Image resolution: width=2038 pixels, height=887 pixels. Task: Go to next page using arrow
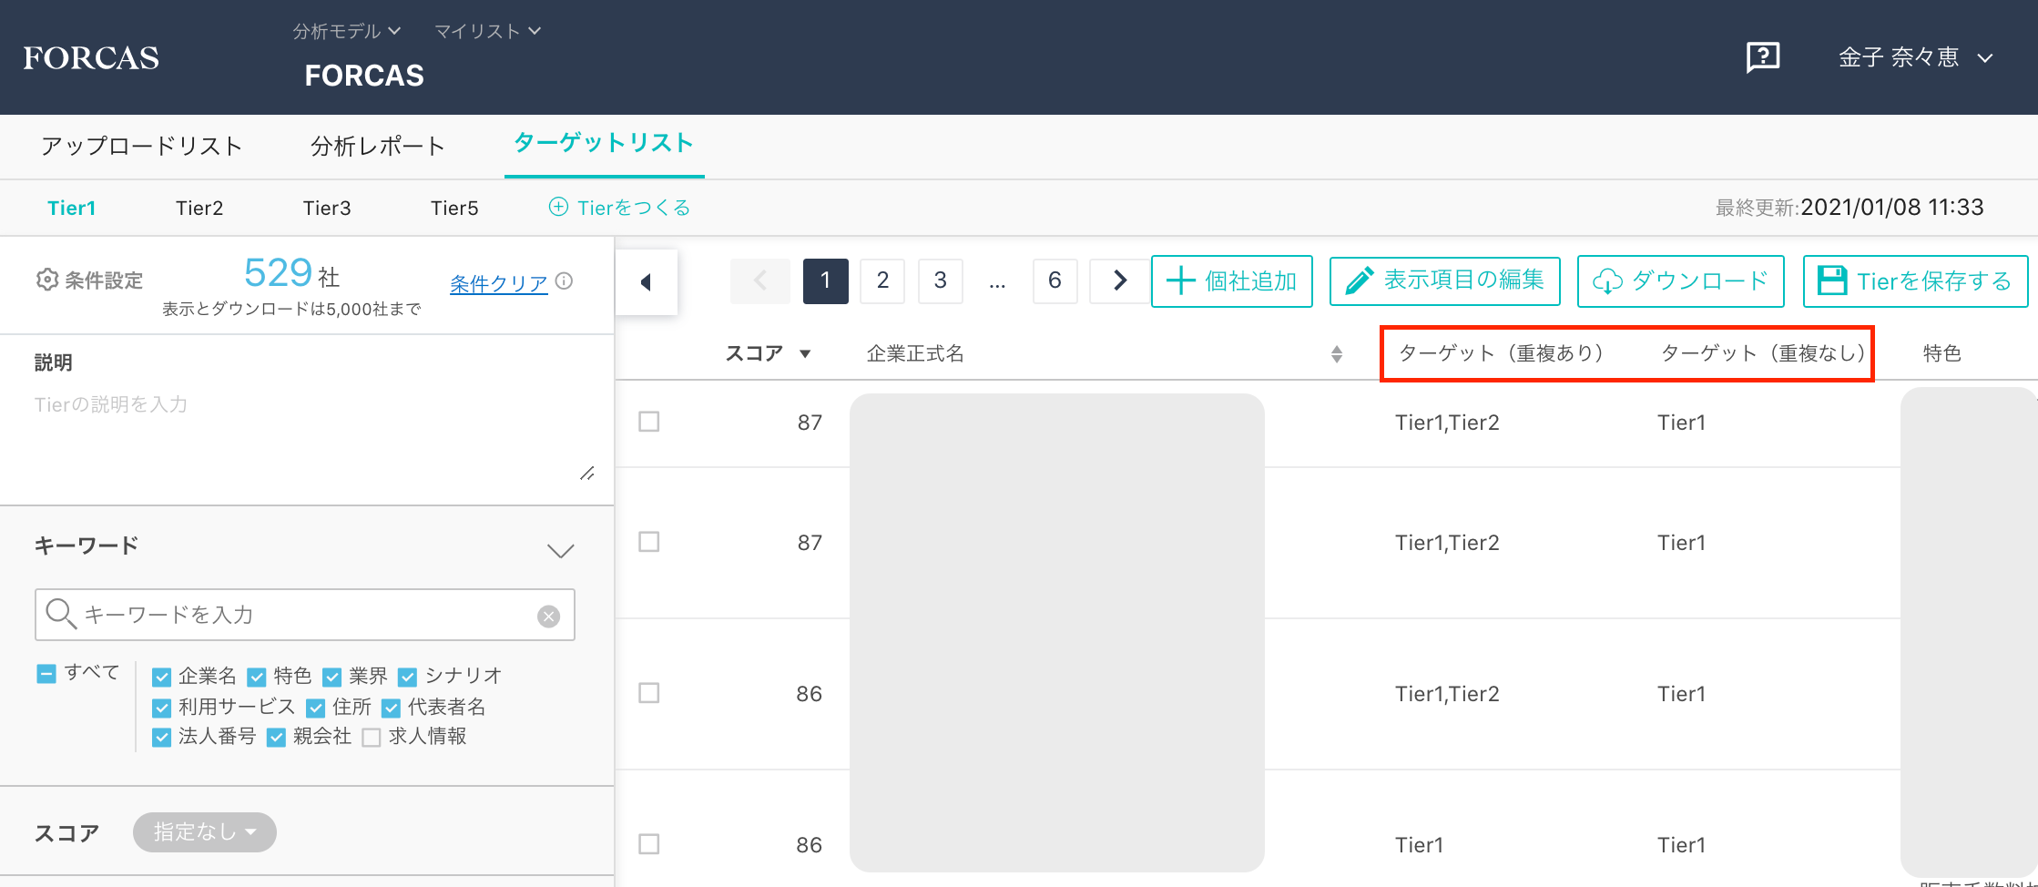tap(1120, 280)
